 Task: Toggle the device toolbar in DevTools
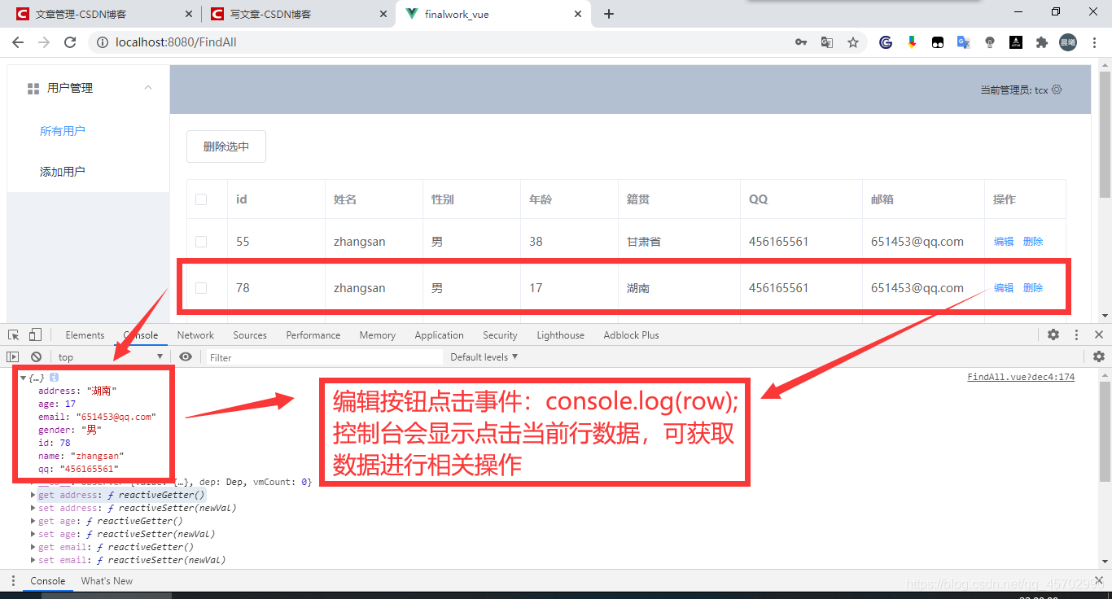33,334
